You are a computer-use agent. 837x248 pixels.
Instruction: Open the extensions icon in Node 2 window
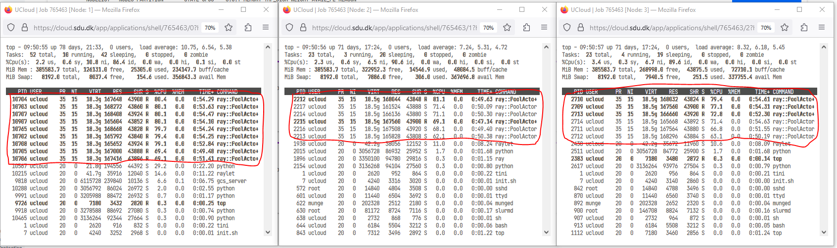click(x=526, y=28)
